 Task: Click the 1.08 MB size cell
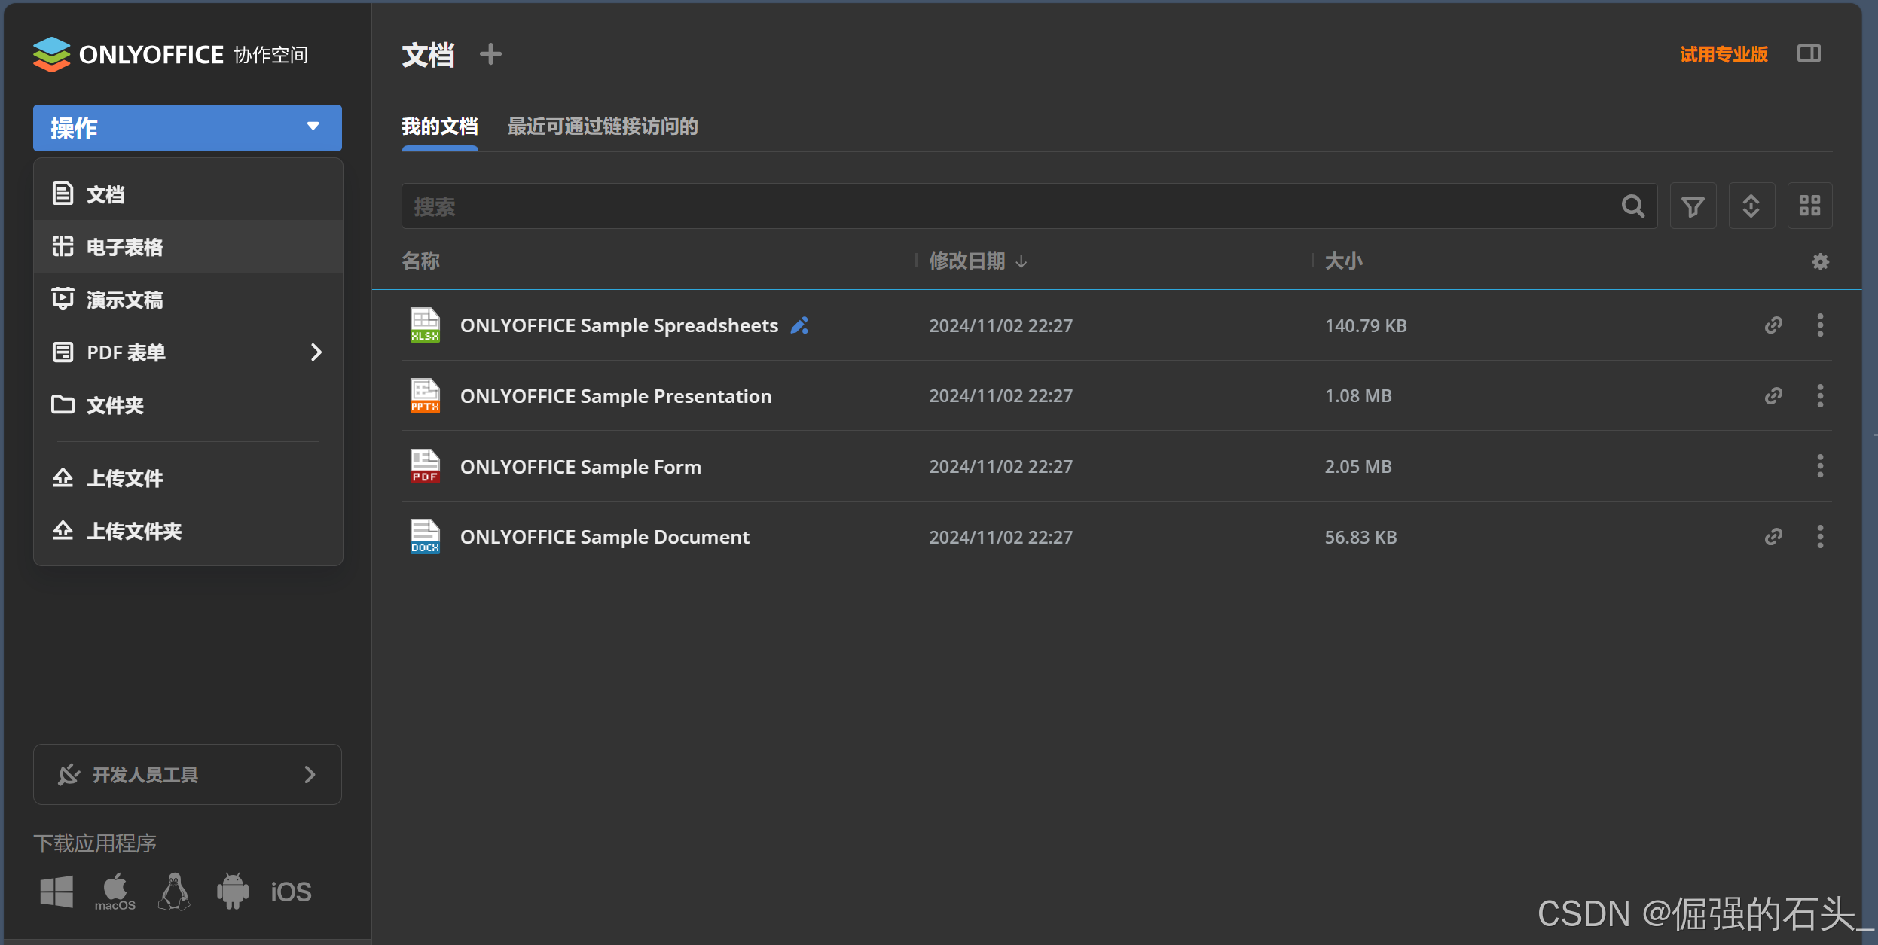[1358, 395]
